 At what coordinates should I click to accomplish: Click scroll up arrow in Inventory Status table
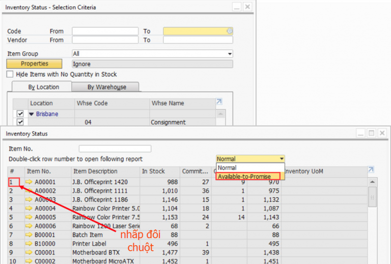coord(372,182)
